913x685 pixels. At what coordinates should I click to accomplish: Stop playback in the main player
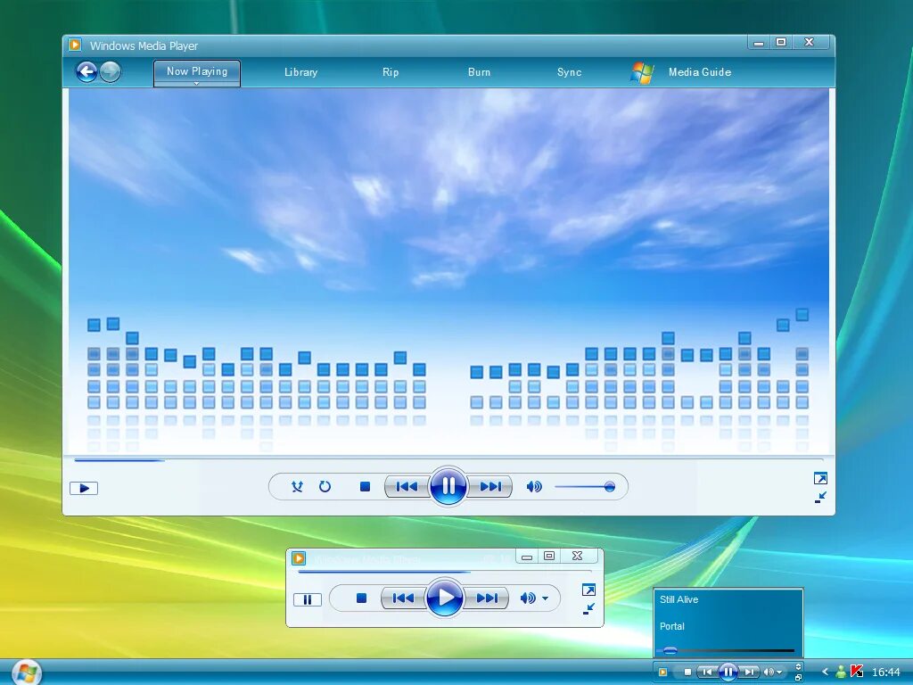(365, 486)
